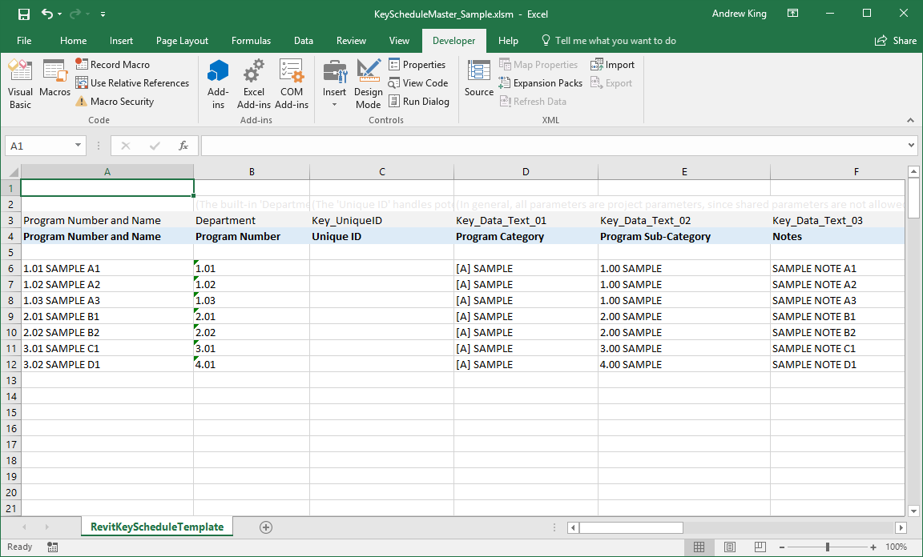Switch to Page Layout view
Screen dimensions: 923x557
pyautogui.click(x=729, y=547)
